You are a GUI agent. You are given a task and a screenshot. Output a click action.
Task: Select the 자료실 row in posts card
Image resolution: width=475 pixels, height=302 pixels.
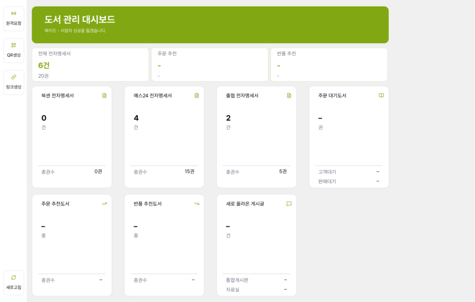pos(257,289)
